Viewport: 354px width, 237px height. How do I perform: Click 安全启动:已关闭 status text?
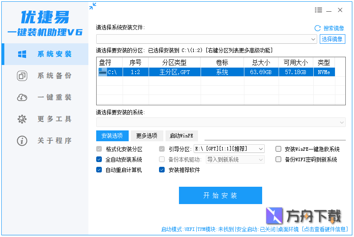tap(256, 229)
